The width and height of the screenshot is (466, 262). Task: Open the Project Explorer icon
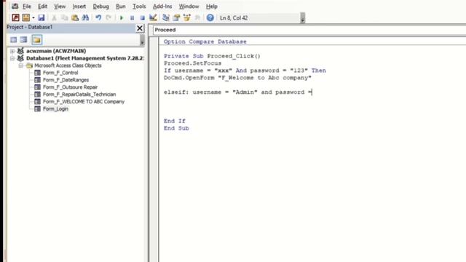pos(166,17)
